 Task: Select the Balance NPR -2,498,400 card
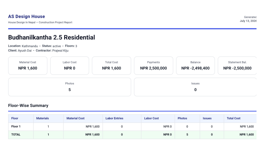coord(195,66)
